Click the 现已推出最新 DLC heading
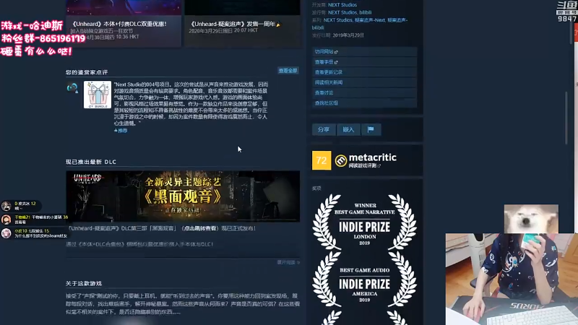Screen dimensions: 578x325 tap(91, 162)
